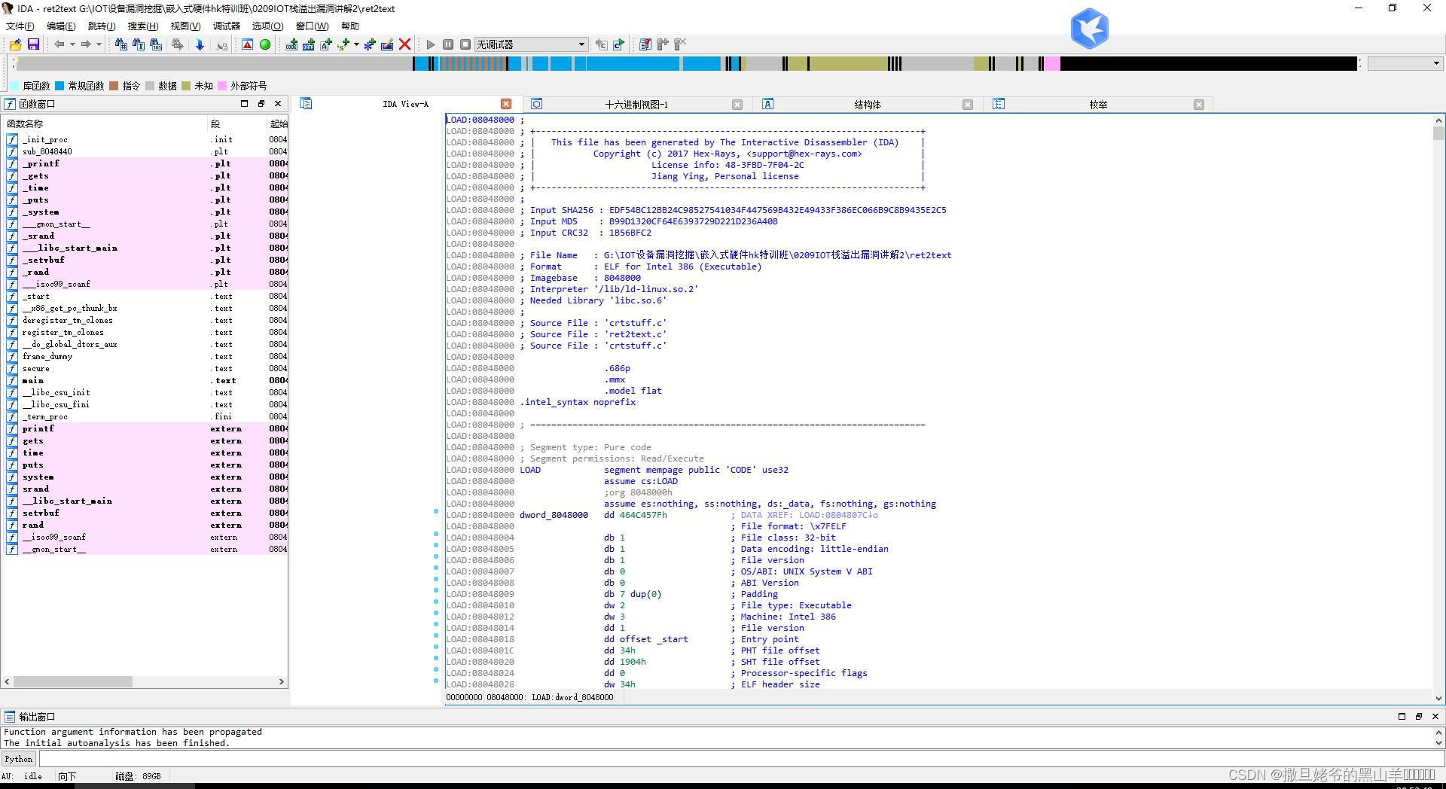Click the blue asterisk array icon
Viewport: 1446px width, 789px height.
[x=370, y=44]
